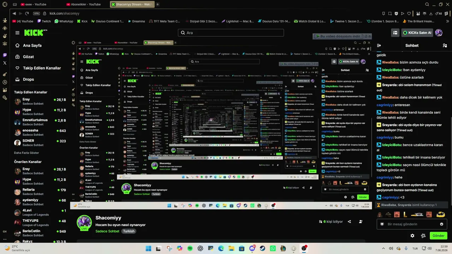This screenshot has height=254, width=452.
Task: Click the Bir mesaj gönderin chat input
Action: pos(412,224)
